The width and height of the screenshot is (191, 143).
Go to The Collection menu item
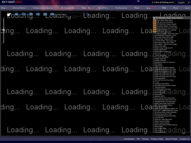(121, 8)
